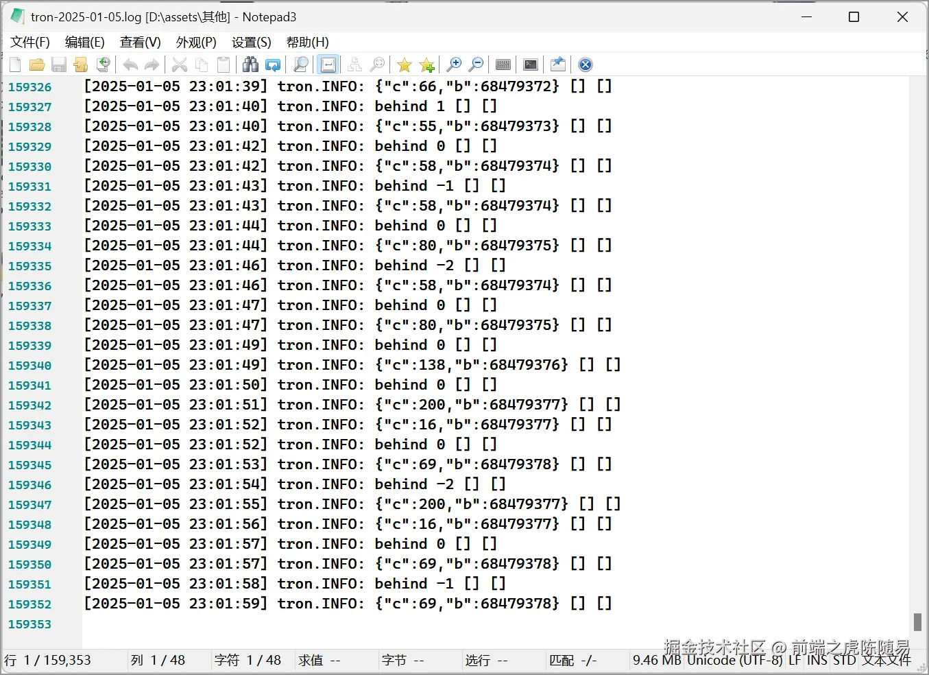Click the 23:01:40 "c":55 log line
The height and width of the screenshot is (675, 929).
(348, 126)
